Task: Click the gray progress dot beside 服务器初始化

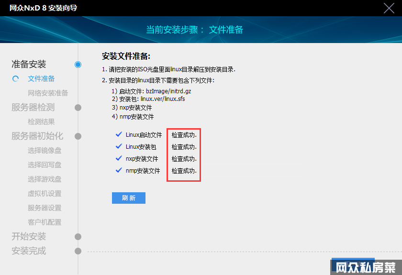Action: (78, 136)
